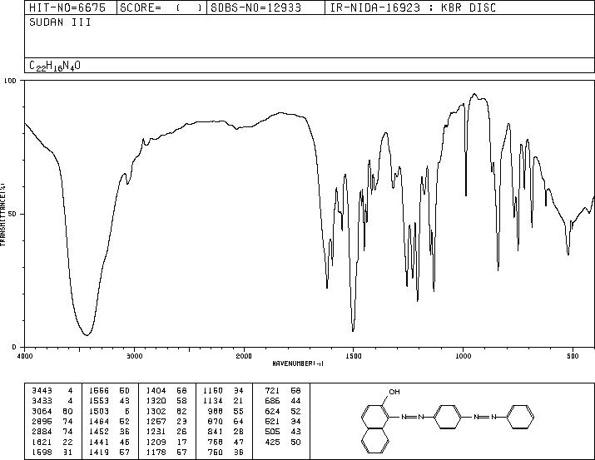The width and height of the screenshot is (595, 460).
Task: Click the SCORE= ( ) header field
Action: [x=161, y=7]
